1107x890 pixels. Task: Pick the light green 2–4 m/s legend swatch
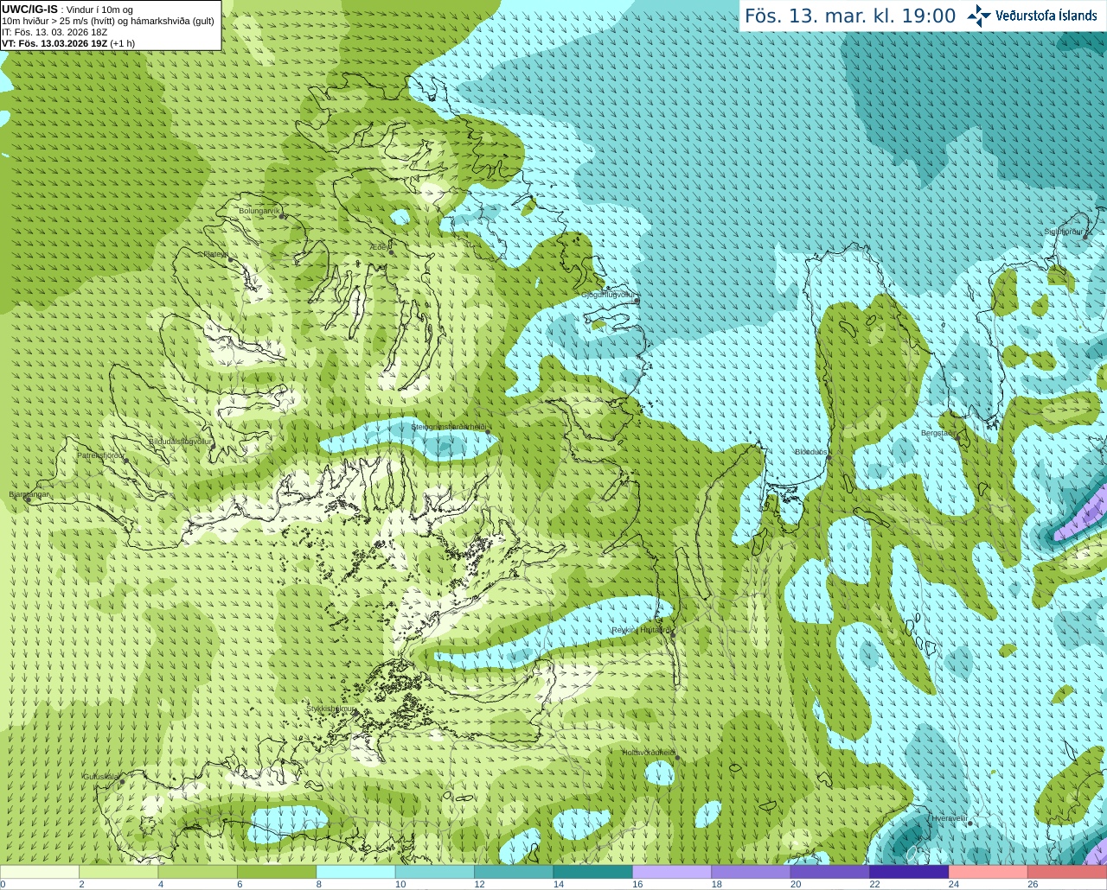[x=118, y=872]
